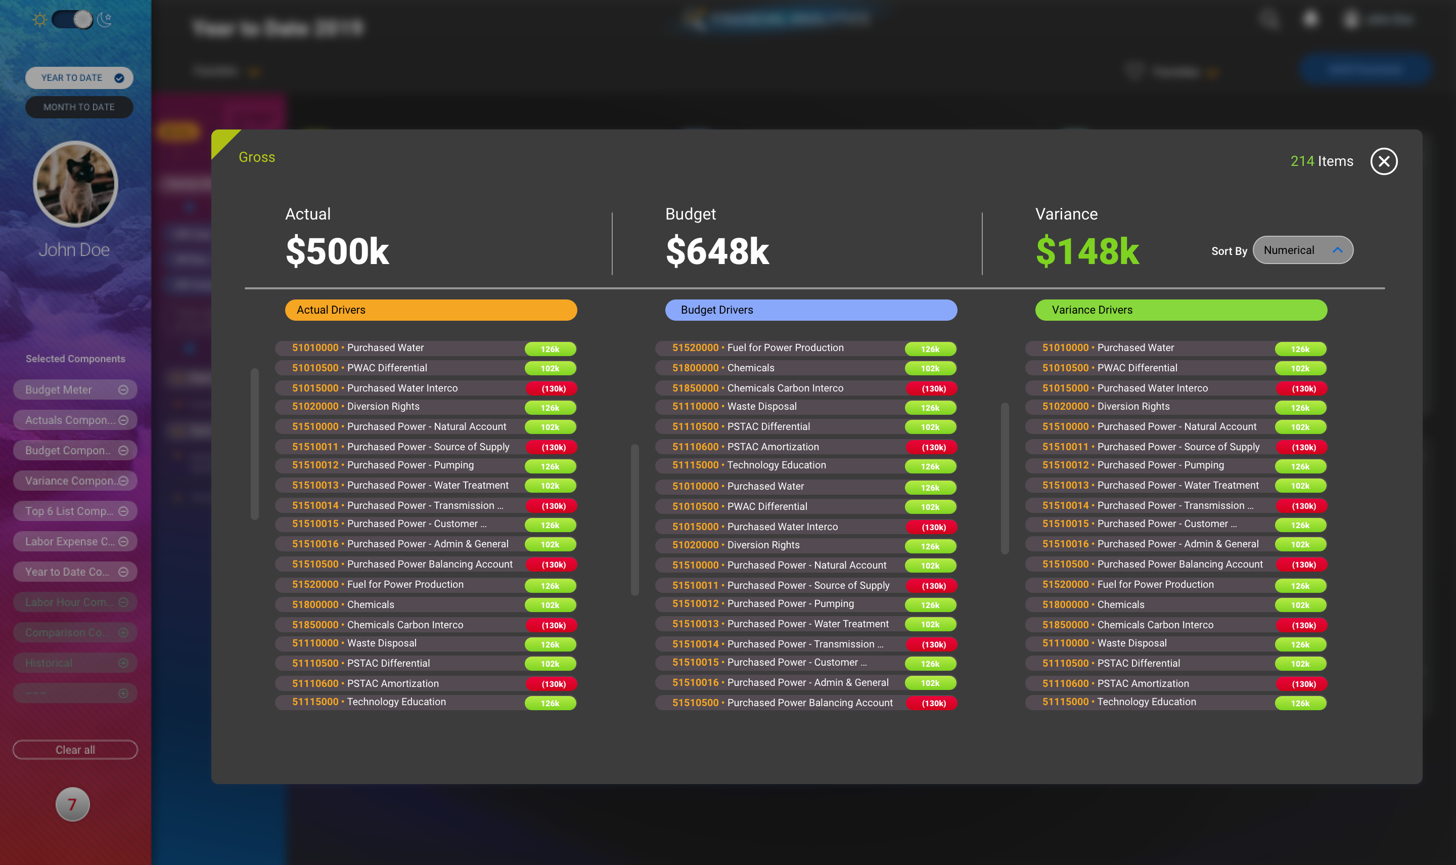Image resolution: width=1456 pixels, height=865 pixels.
Task: Switch to Month To Date option
Action: (x=79, y=107)
